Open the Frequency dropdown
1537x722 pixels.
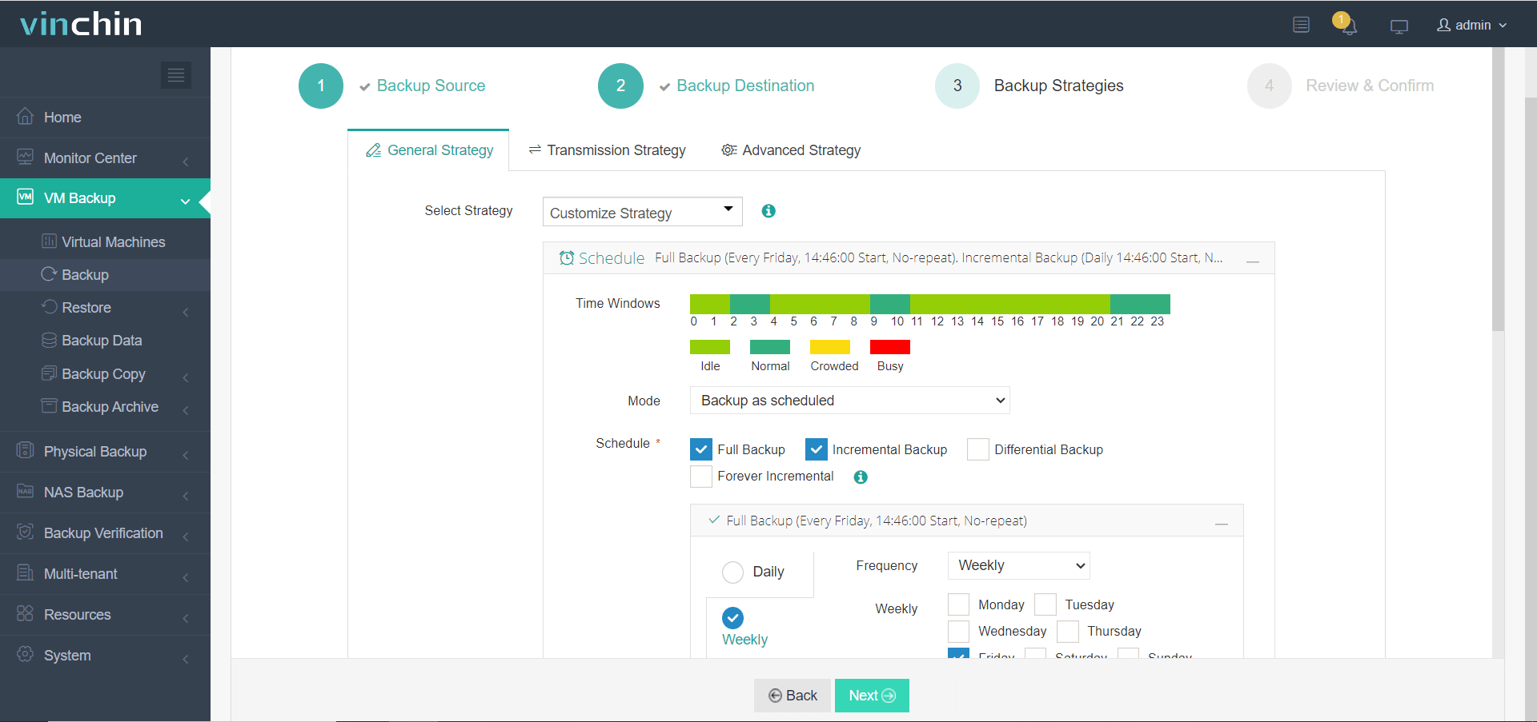[1019, 565]
